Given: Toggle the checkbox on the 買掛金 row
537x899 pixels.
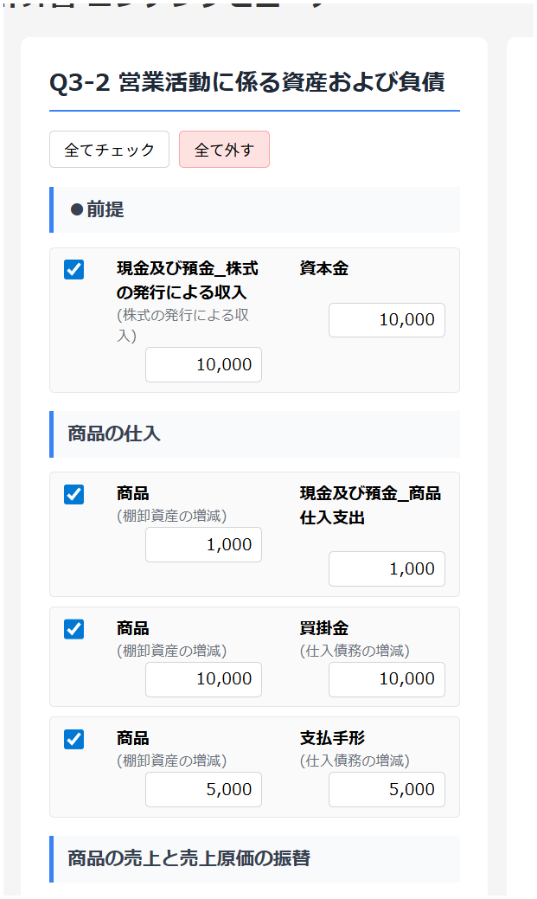Looking at the screenshot, I should click(74, 629).
